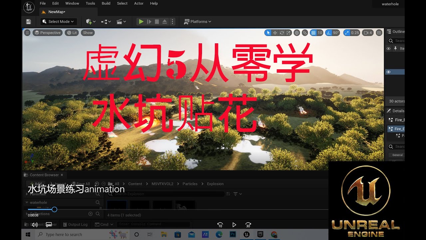Image resolution: width=426 pixels, height=240 pixels.
Task: Open the cinematics clapperboard dropdown
Action: pos(121,22)
